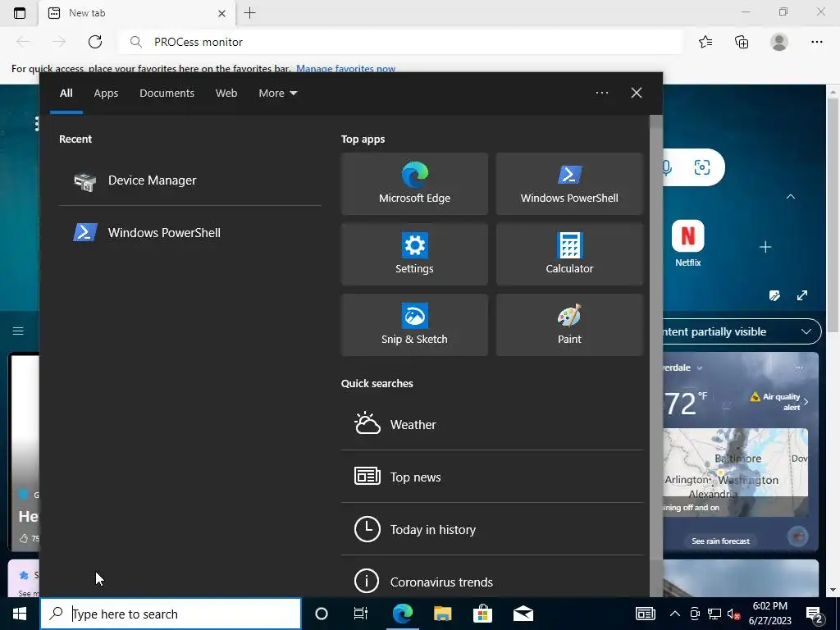Run the Coronavirus trends quick search
The width and height of the screenshot is (840, 630).
click(x=492, y=581)
